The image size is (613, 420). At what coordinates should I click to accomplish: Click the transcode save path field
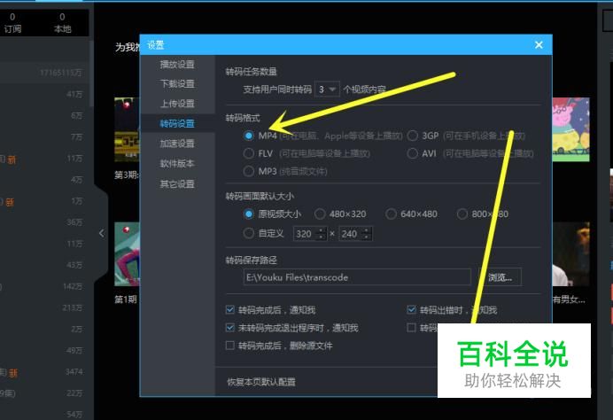(357, 277)
